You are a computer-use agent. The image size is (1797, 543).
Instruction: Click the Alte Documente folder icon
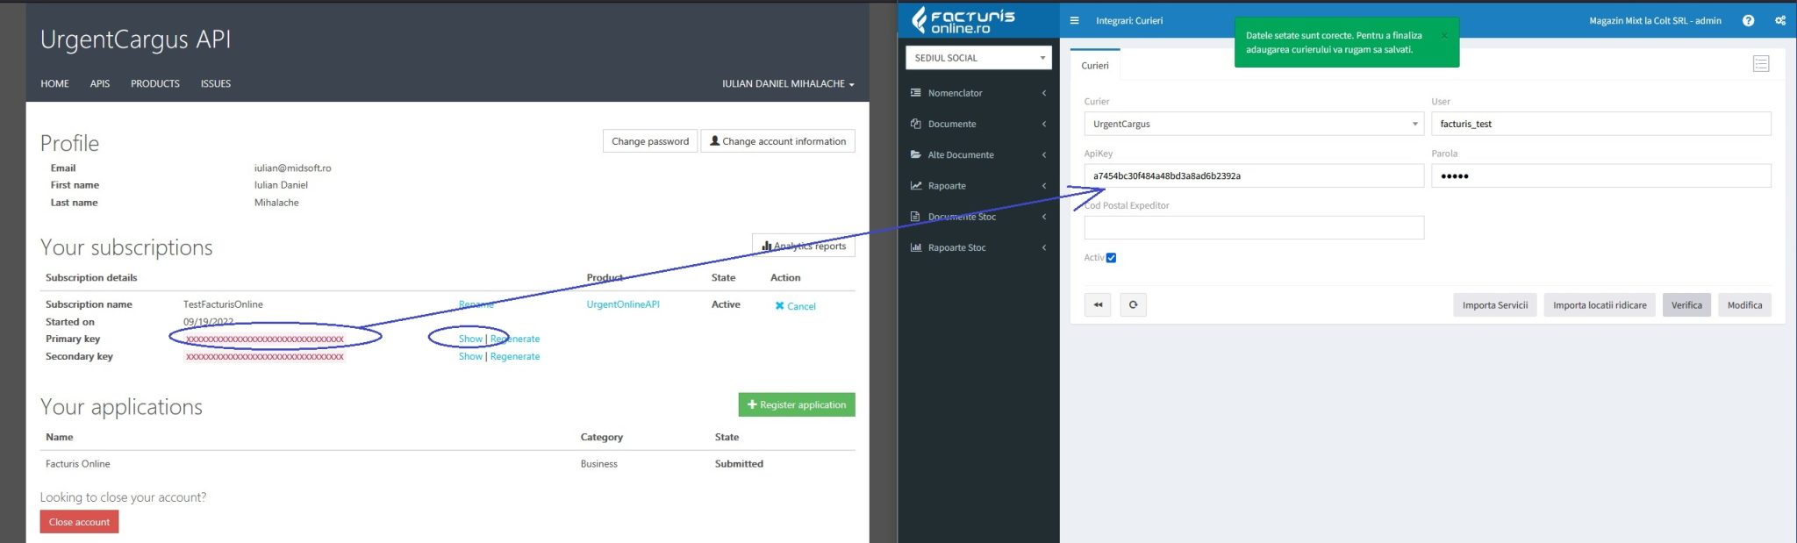tap(916, 154)
